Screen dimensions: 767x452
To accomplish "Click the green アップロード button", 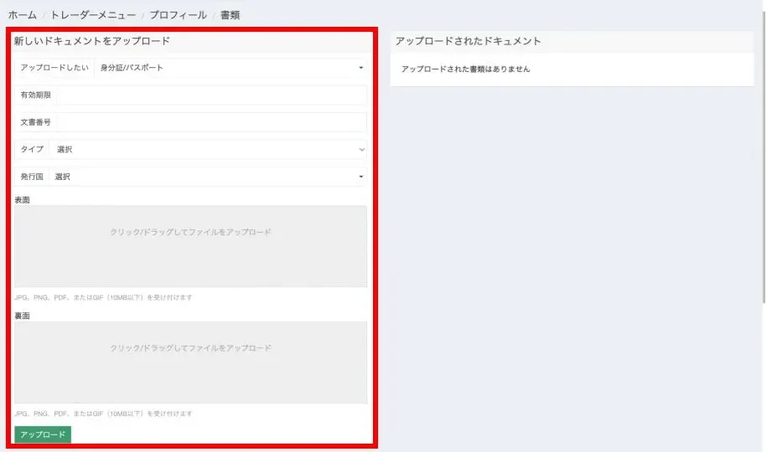I will coord(43,434).
